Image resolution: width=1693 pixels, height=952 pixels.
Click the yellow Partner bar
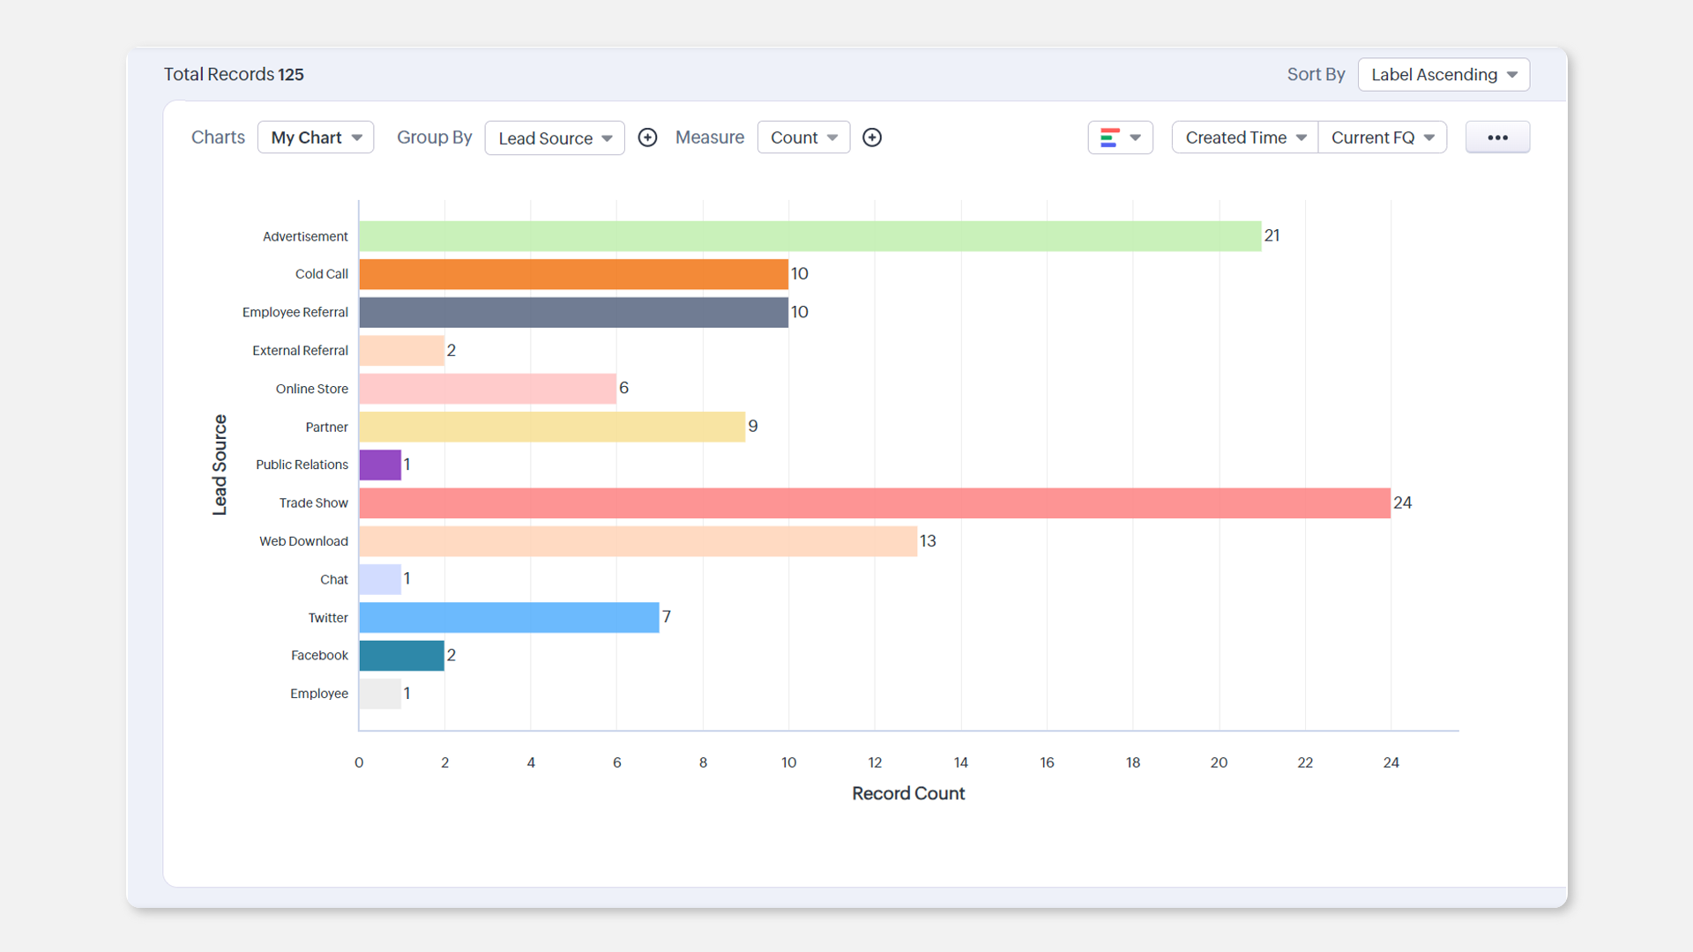[552, 428]
